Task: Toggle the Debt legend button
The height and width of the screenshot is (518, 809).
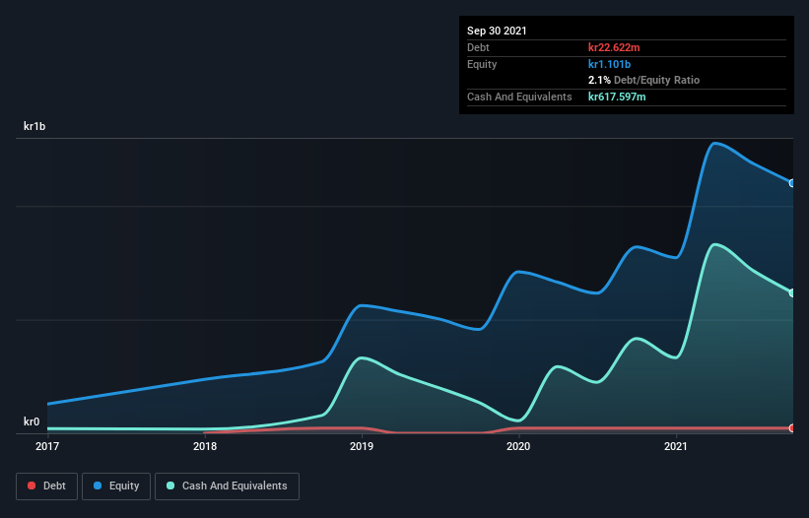Action: tap(47, 486)
